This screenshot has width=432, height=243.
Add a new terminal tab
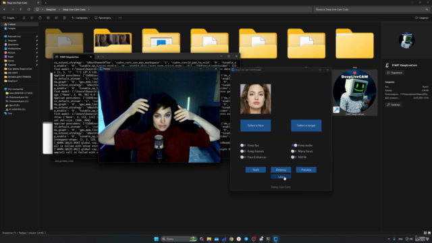pyautogui.click(x=98, y=57)
